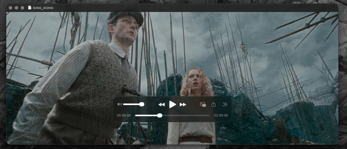Viewport: 347px width, 149px height.
Task: Close the KING_KONG window
Action: (10, 8)
